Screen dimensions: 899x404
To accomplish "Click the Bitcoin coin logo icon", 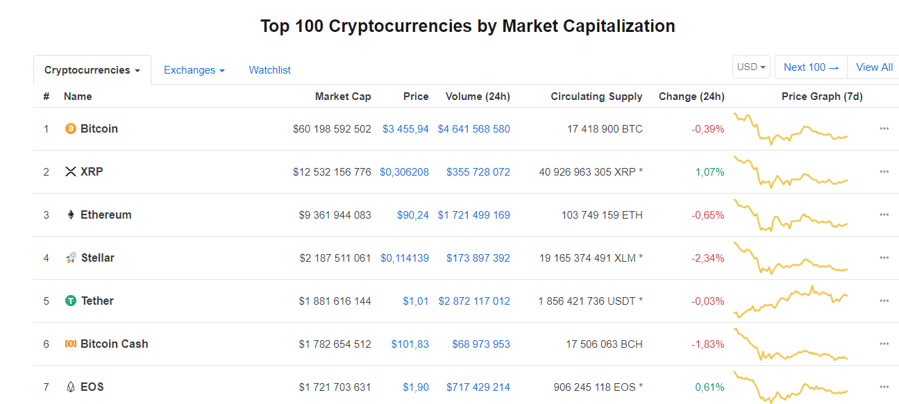I will (70, 128).
